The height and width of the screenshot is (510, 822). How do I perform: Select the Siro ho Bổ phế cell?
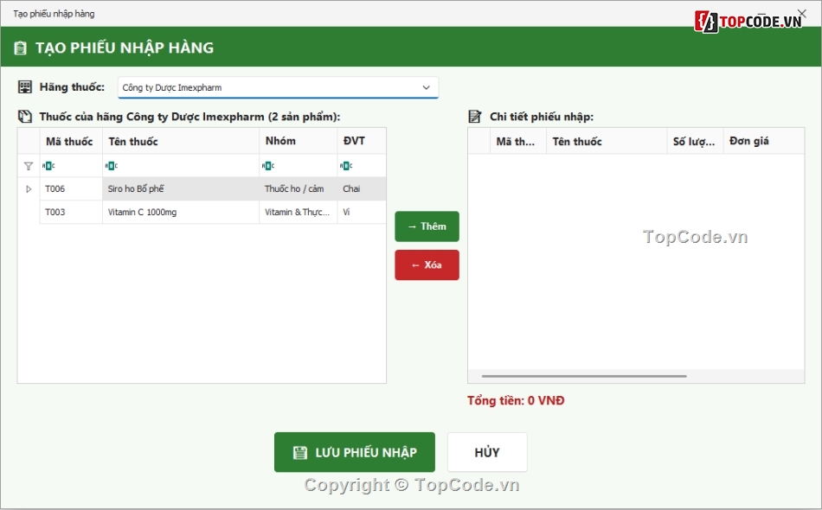(181, 189)
